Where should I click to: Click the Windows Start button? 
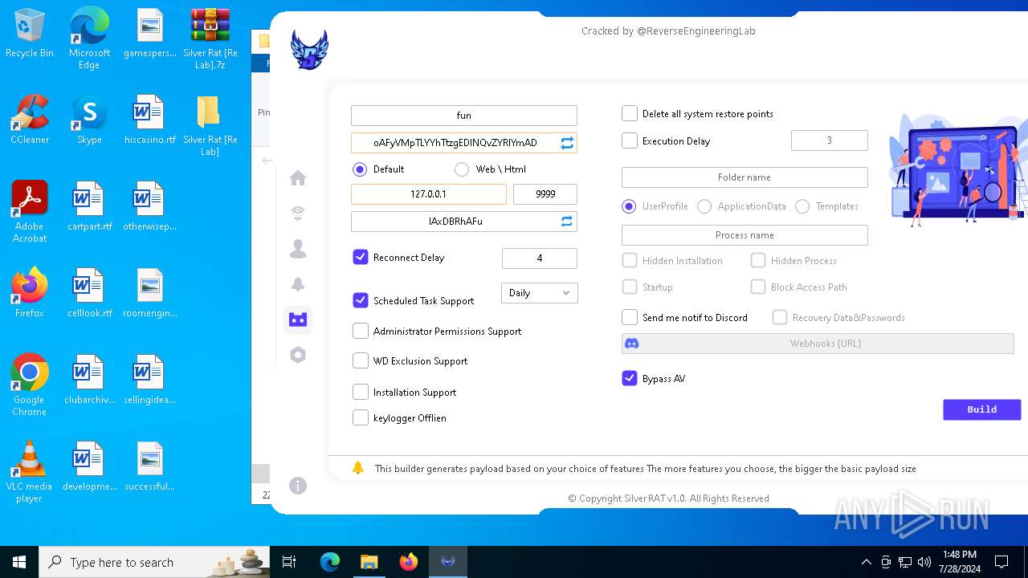pos(19,562)
